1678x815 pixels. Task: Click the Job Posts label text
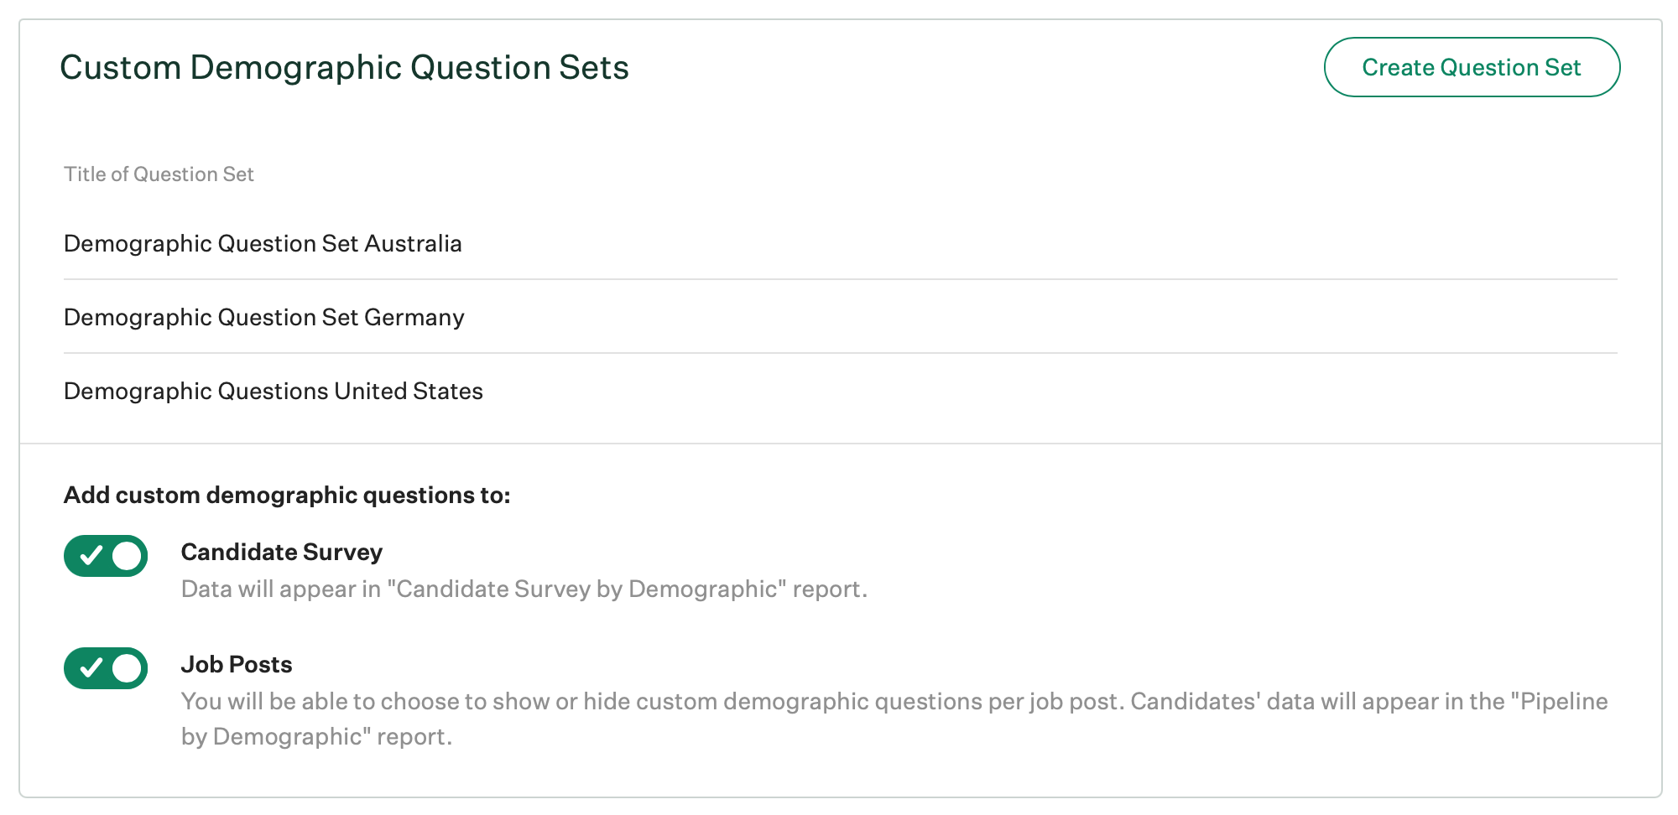point(237,664)
